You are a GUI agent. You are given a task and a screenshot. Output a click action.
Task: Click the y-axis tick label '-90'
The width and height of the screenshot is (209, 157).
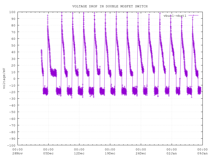click(12, 139)
